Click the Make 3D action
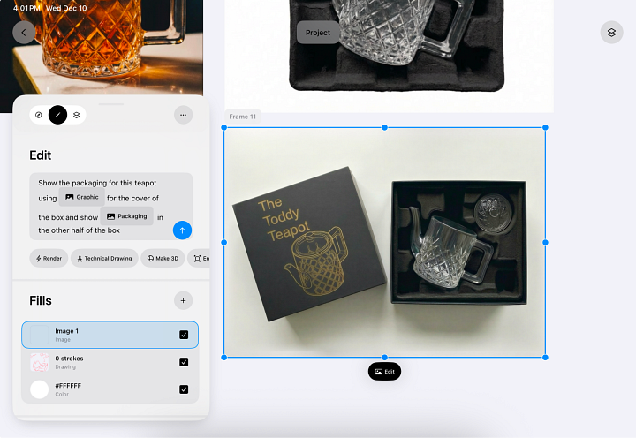 click(163, 259)
